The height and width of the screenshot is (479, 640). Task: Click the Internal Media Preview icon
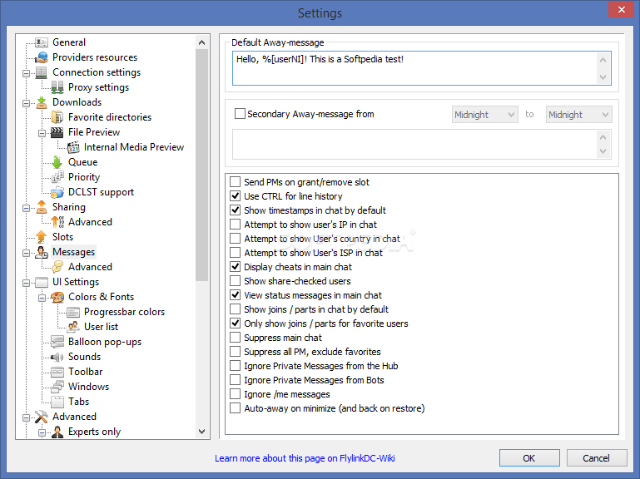(x=73, y=147)
